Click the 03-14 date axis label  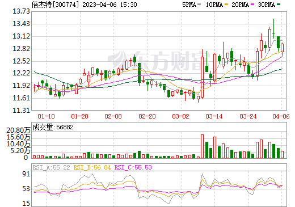point(214,116)
